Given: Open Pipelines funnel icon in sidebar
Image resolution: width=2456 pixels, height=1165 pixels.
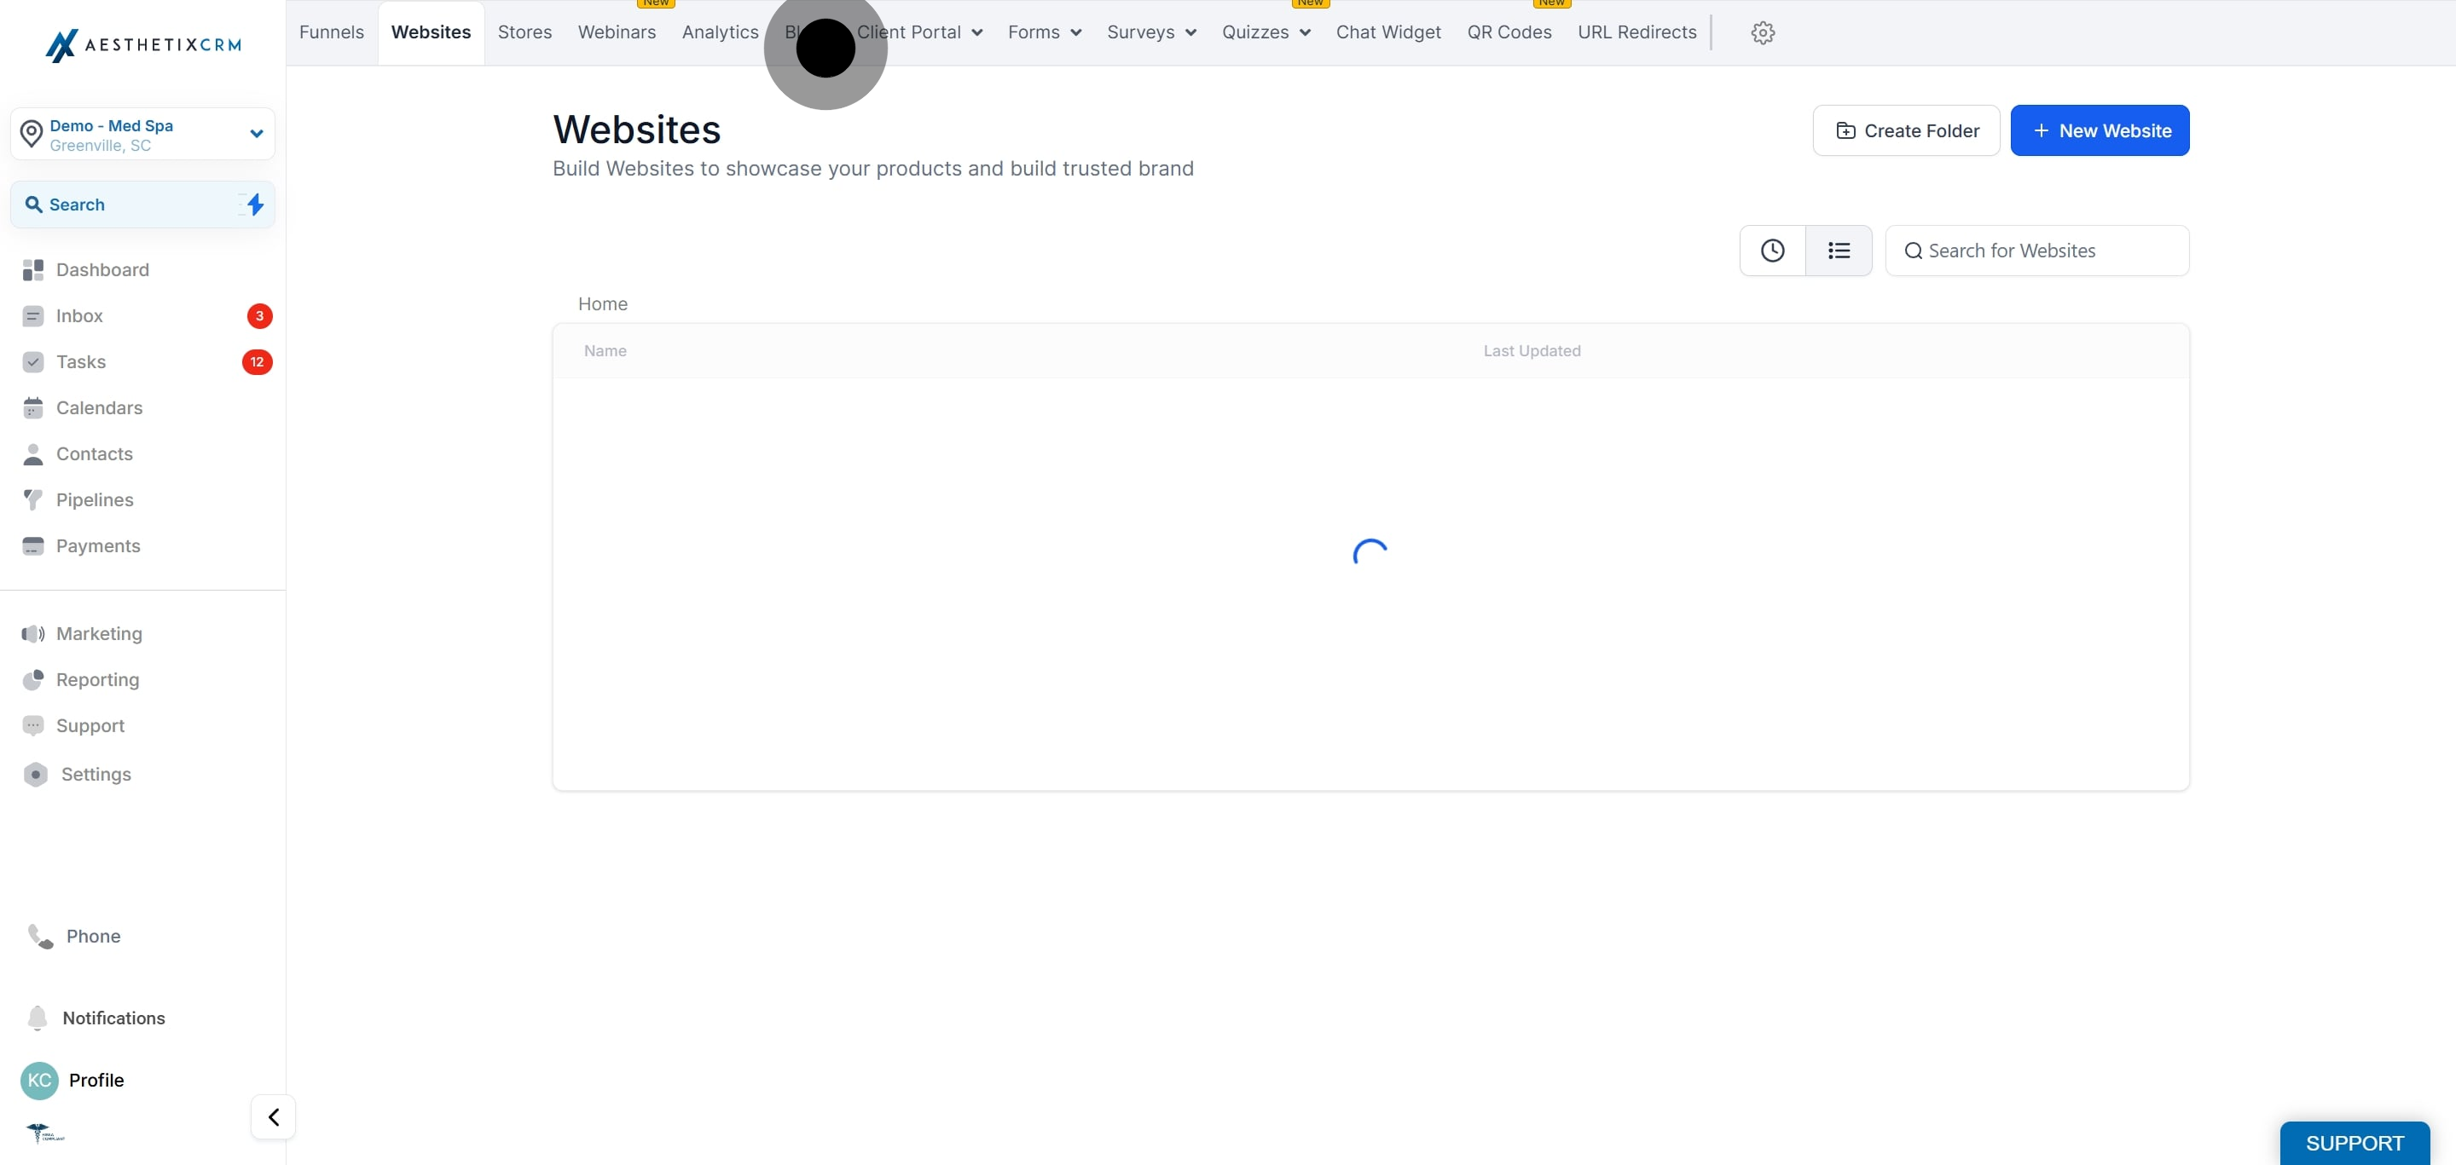Looking at the screenshot, I should 33,499.
